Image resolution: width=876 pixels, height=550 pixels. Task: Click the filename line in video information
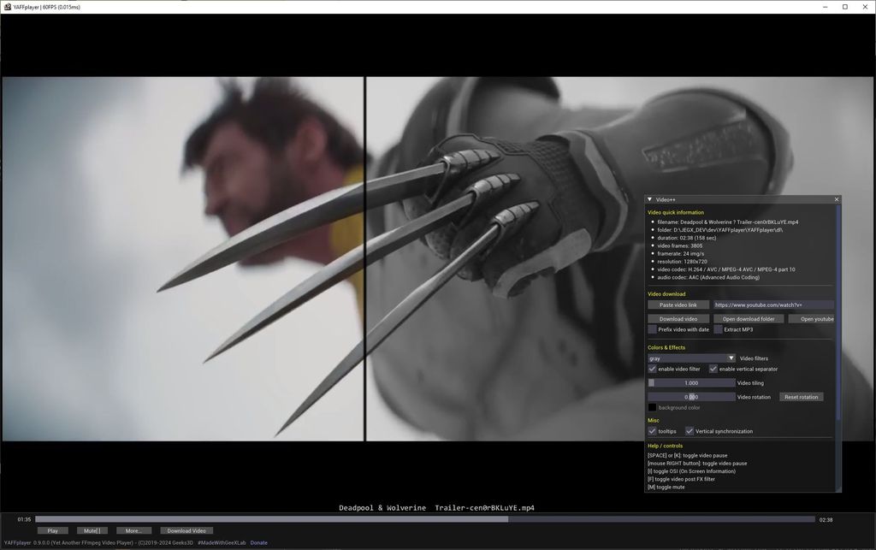[727, 222]
